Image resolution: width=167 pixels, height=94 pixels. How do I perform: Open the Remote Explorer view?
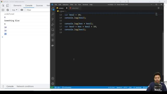[53, 30]
